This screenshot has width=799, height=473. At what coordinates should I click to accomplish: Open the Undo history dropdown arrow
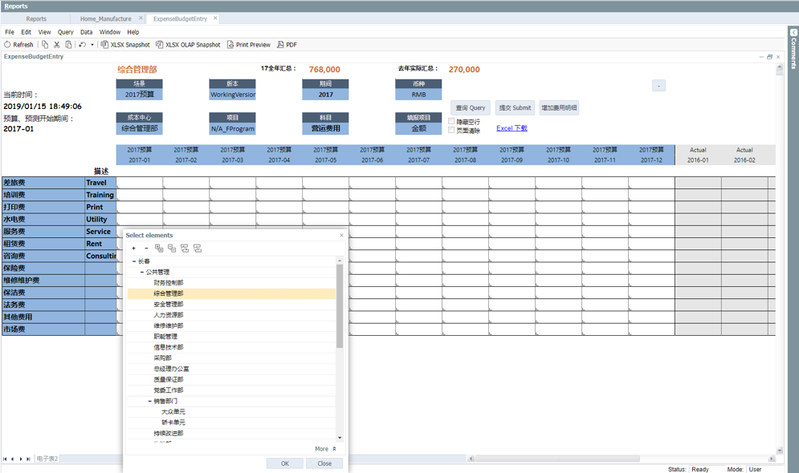point(92,45)
